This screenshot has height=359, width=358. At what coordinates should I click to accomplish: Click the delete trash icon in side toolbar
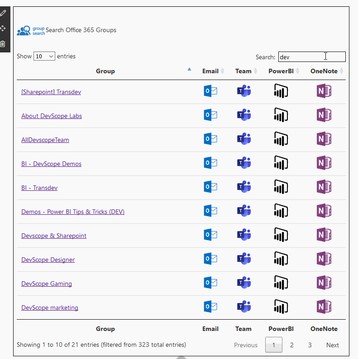[x=3, y=44]
